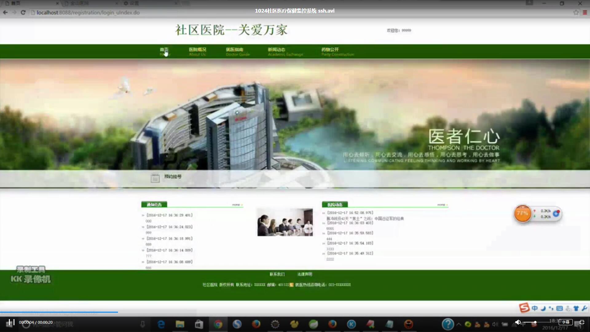
Task: Switch to the second browser tab
Action: pyautogui.click(x=91, y=3)
